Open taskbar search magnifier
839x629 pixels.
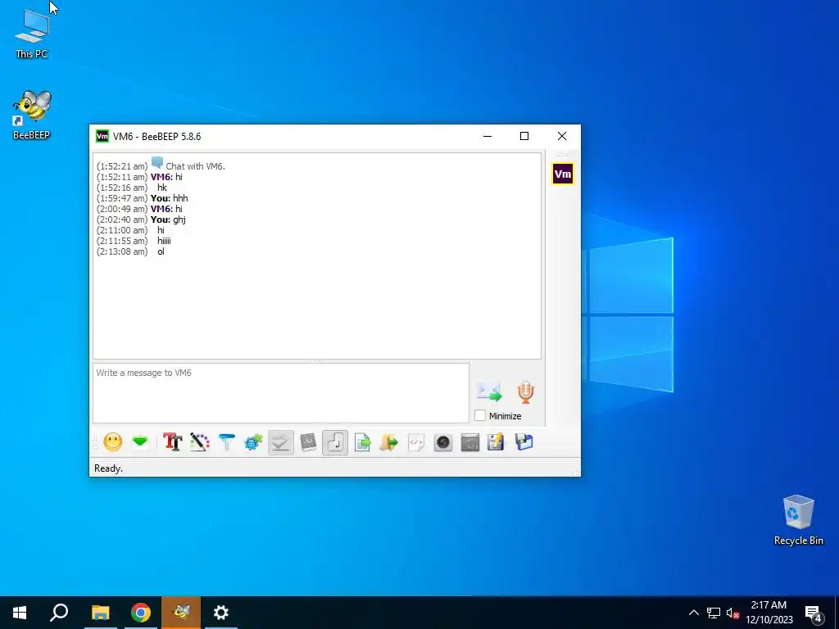tap(59, 613)
